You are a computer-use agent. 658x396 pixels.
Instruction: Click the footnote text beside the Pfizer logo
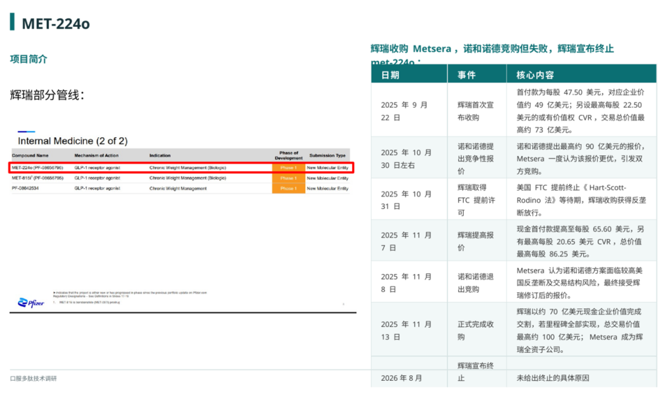[130, 297]
